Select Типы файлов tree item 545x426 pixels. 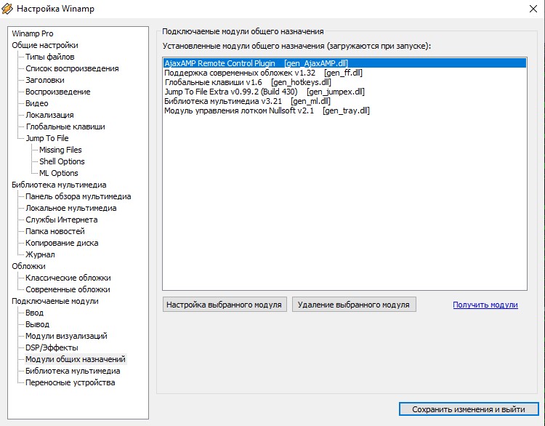(49, 57)
